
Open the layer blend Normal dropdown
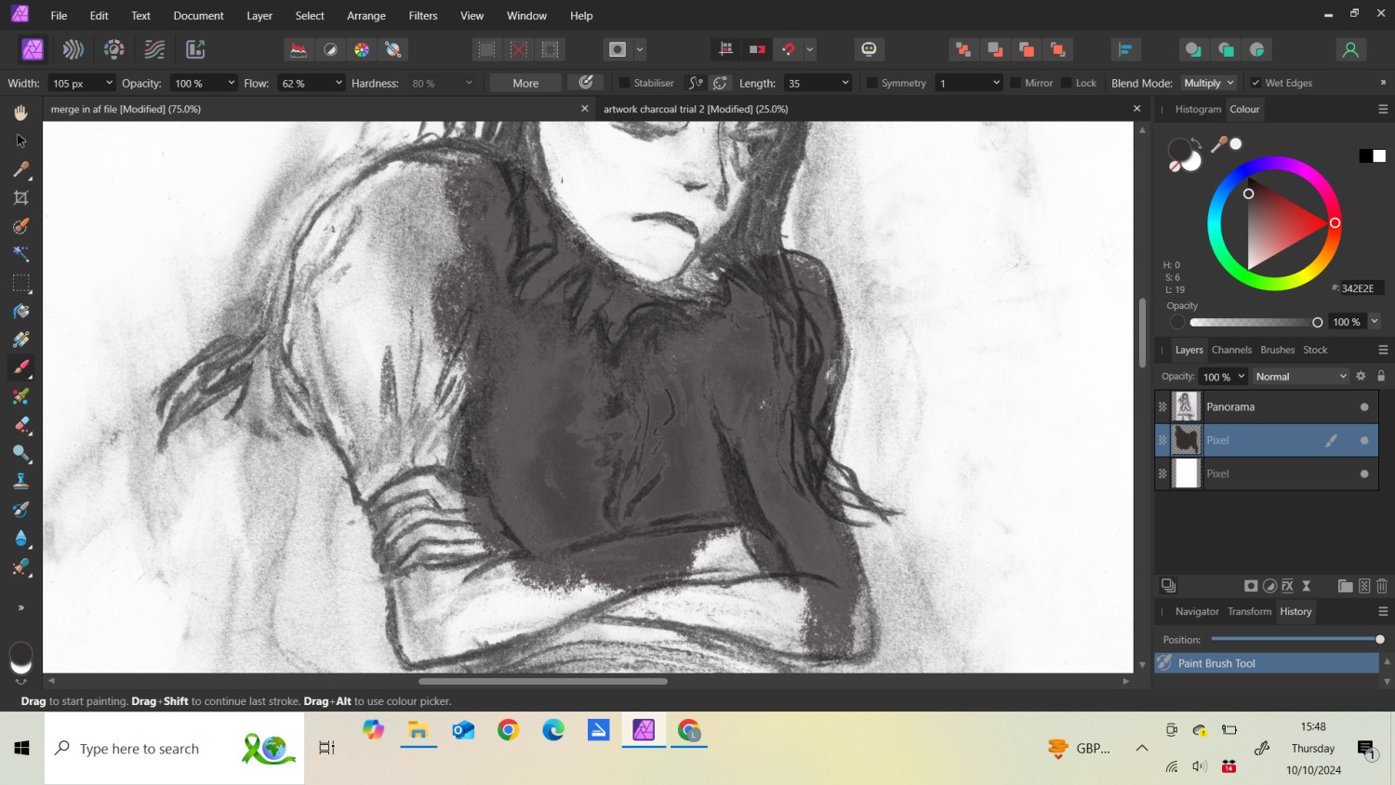click(x=1300, y=377)
